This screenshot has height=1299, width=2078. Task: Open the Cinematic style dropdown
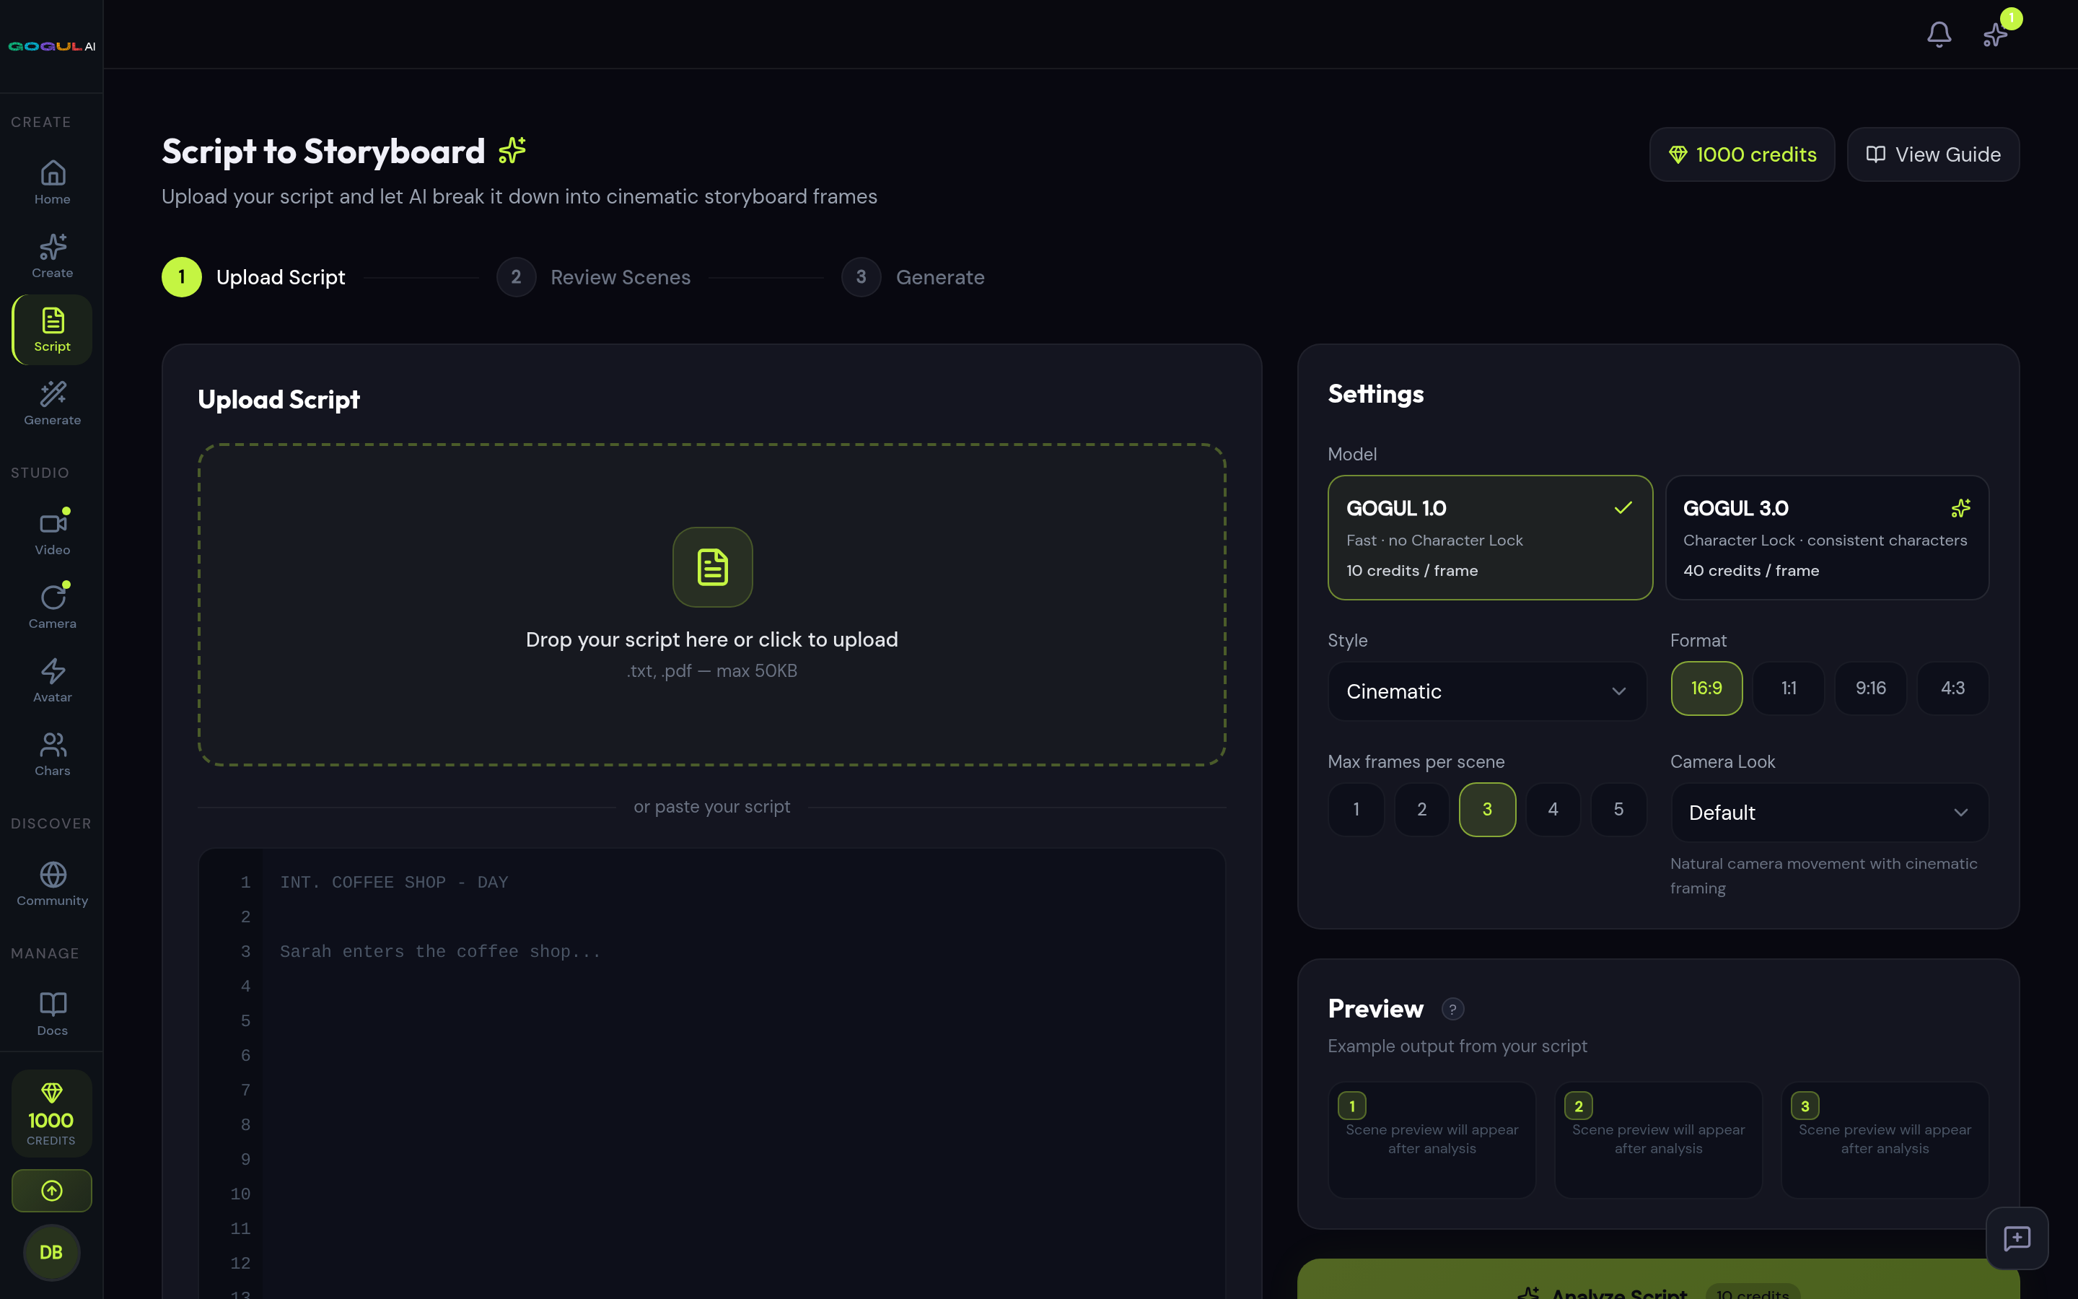[1487, 691]
